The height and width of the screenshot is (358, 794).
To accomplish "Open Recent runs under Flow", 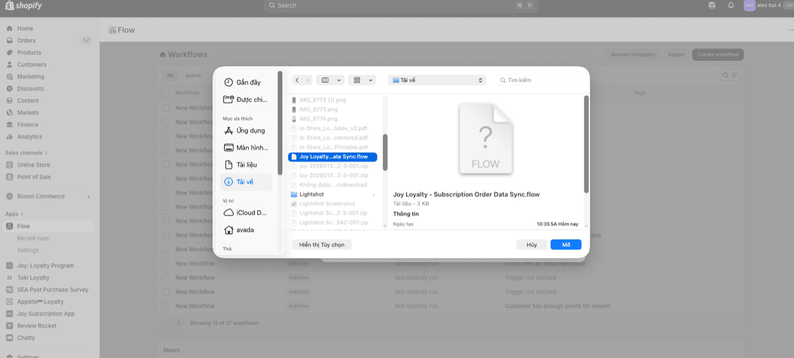I will tap(33, 238).
